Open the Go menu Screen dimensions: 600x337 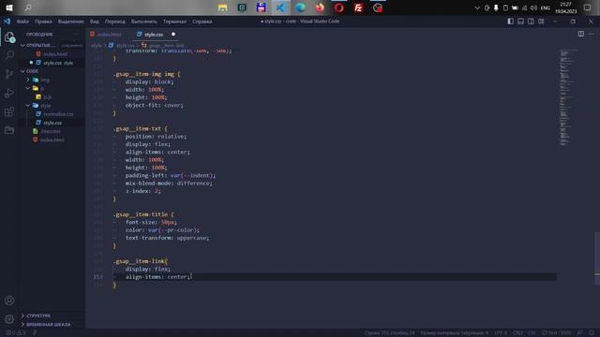tap(114, 22)
